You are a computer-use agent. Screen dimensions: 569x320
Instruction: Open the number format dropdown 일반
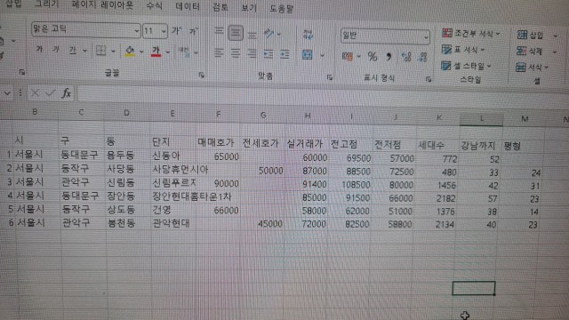click(x=426, y=37)
